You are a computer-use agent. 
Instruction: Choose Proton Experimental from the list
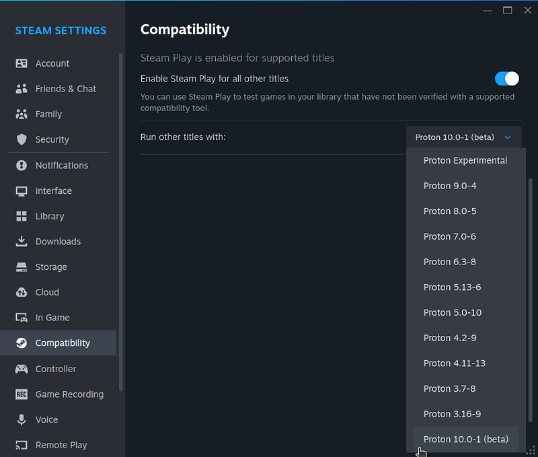pos(465,161)
